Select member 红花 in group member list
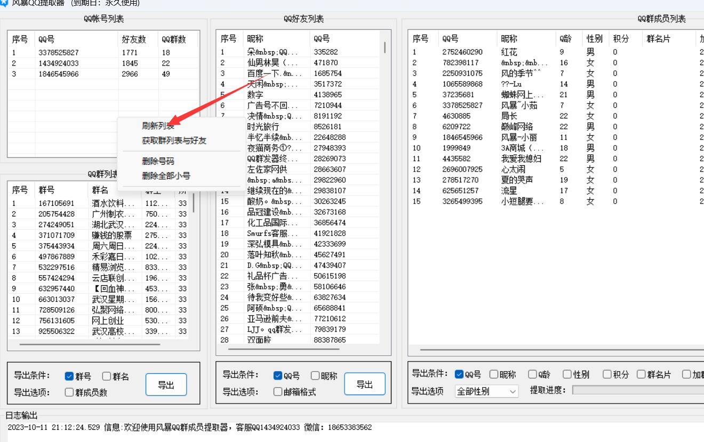 pos(557,52)
